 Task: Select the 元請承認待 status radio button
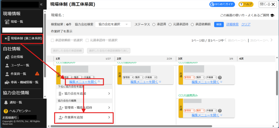[170, 25]
